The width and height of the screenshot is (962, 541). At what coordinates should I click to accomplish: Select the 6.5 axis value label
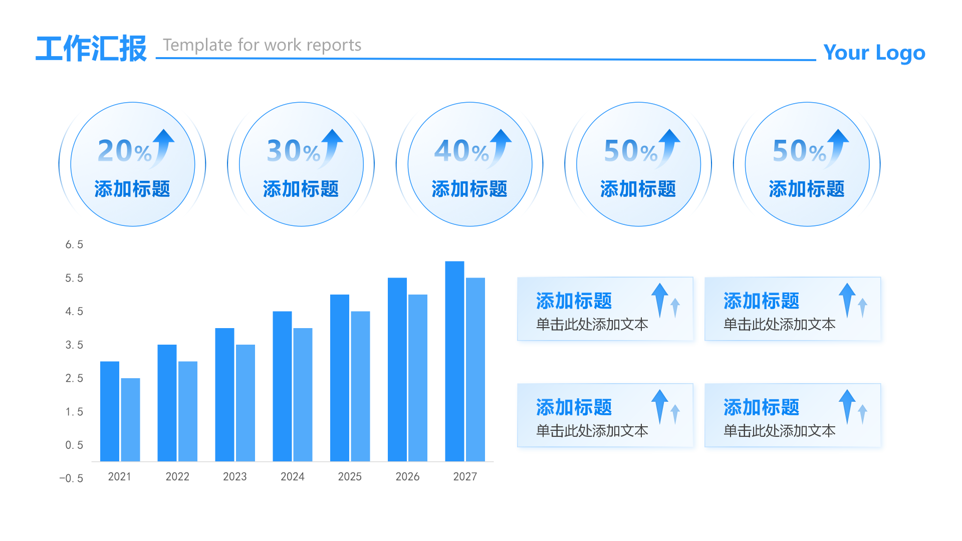coord(74,244)
